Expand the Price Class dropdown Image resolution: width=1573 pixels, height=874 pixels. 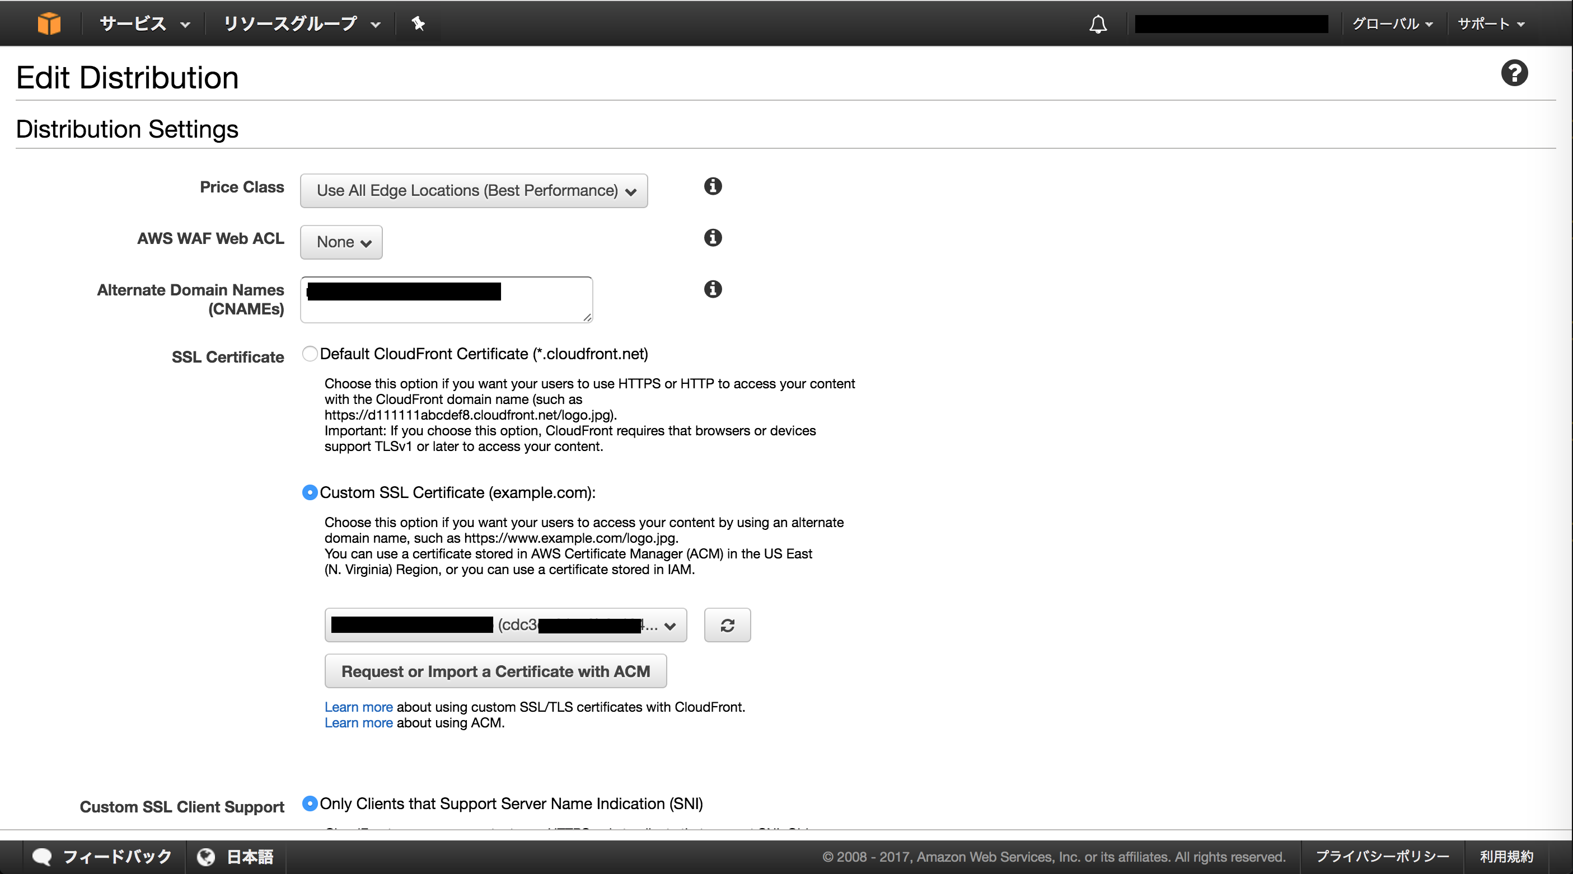[x=475, y=190]
